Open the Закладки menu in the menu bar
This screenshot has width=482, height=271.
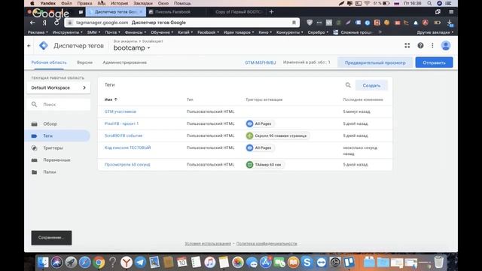pos(143,3)
